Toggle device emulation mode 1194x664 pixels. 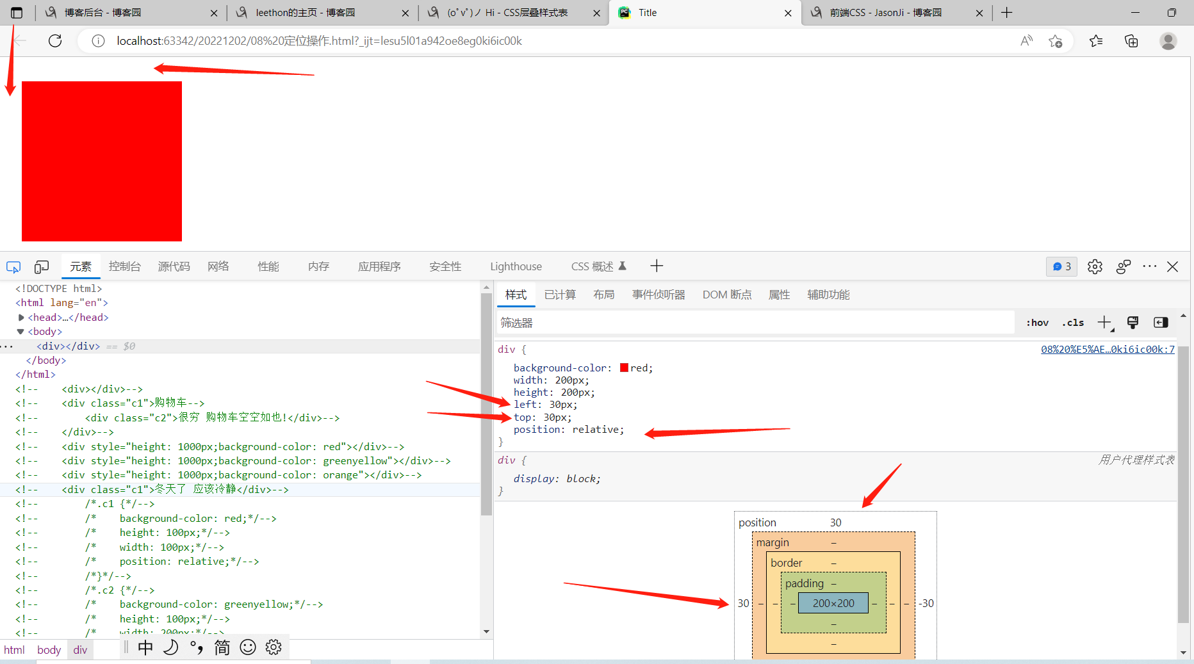[x=42, y=267]
